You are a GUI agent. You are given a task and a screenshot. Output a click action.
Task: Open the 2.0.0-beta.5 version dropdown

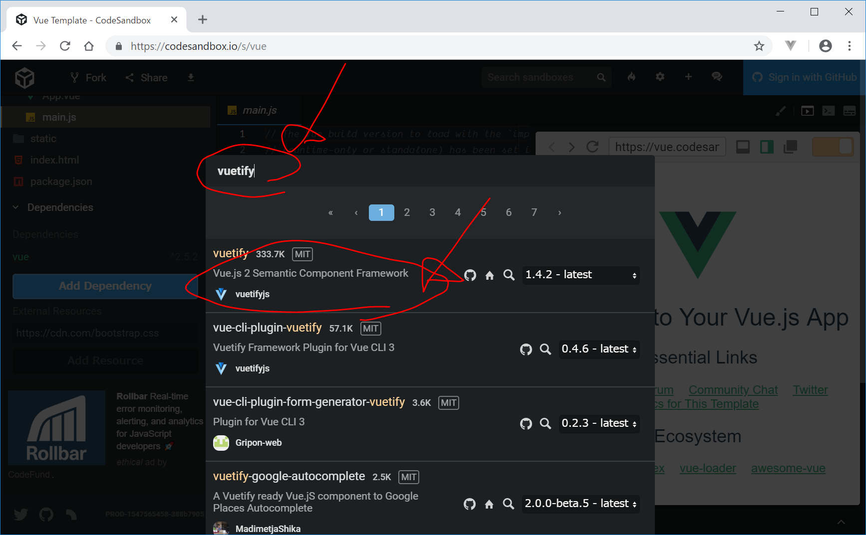tap(580, 504)
